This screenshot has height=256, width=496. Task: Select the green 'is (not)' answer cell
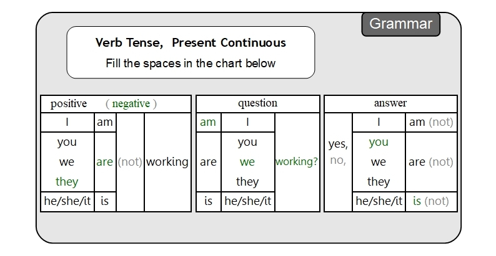pyautogui.click(x=431, y=201)
